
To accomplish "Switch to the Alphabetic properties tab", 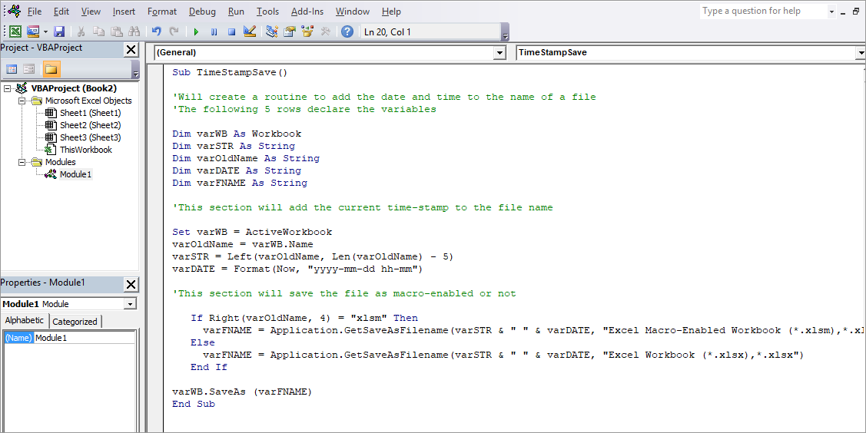I will coord(25,320).
